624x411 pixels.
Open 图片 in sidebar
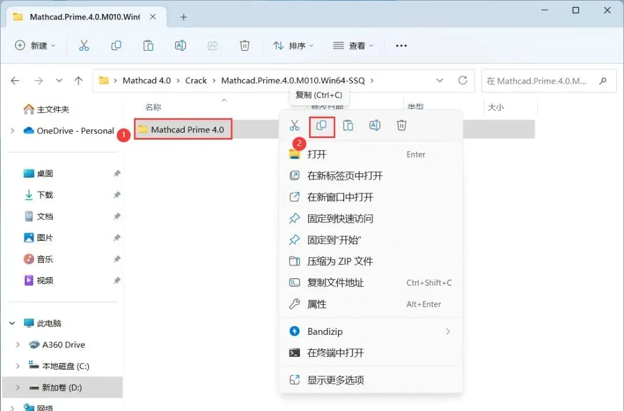[x=39, y=238]
